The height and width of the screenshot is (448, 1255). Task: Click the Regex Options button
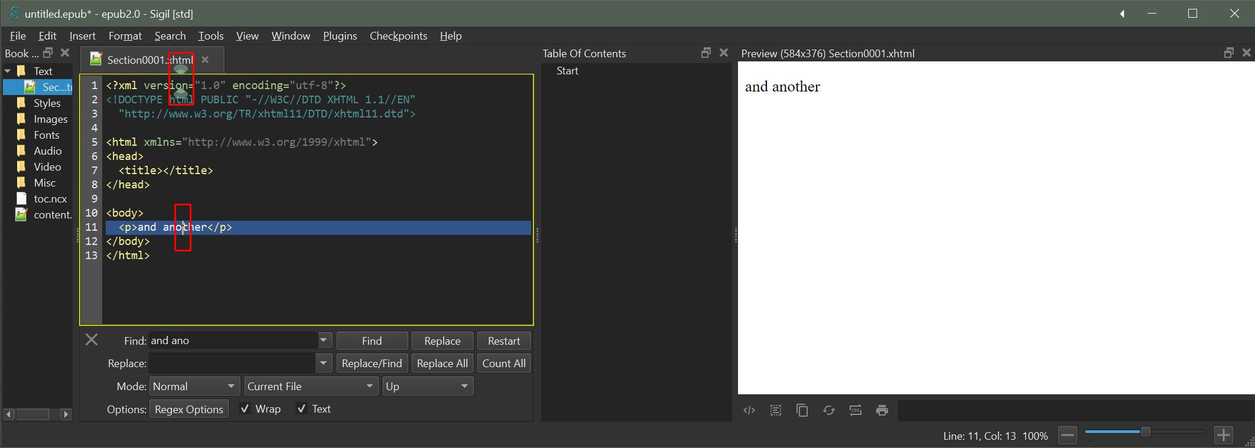(188, 409)
